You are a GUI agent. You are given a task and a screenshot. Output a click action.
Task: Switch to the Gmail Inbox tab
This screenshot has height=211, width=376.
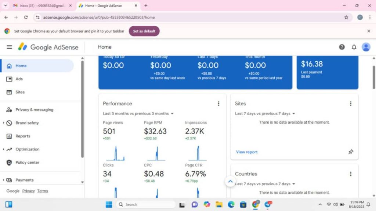point(40,6)
